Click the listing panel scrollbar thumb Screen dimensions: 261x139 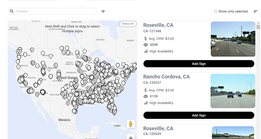click(258, 27)
